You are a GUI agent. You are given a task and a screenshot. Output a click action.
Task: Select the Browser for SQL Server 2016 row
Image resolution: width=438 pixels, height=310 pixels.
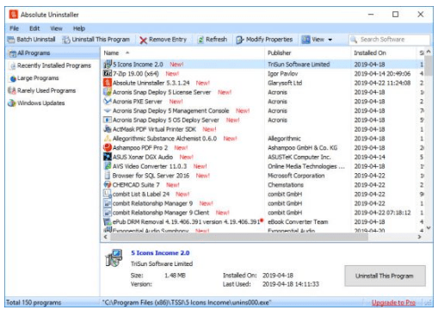click(x=263, y=176)
